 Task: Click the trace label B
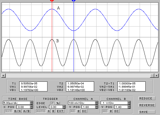[x=58, y=41]
